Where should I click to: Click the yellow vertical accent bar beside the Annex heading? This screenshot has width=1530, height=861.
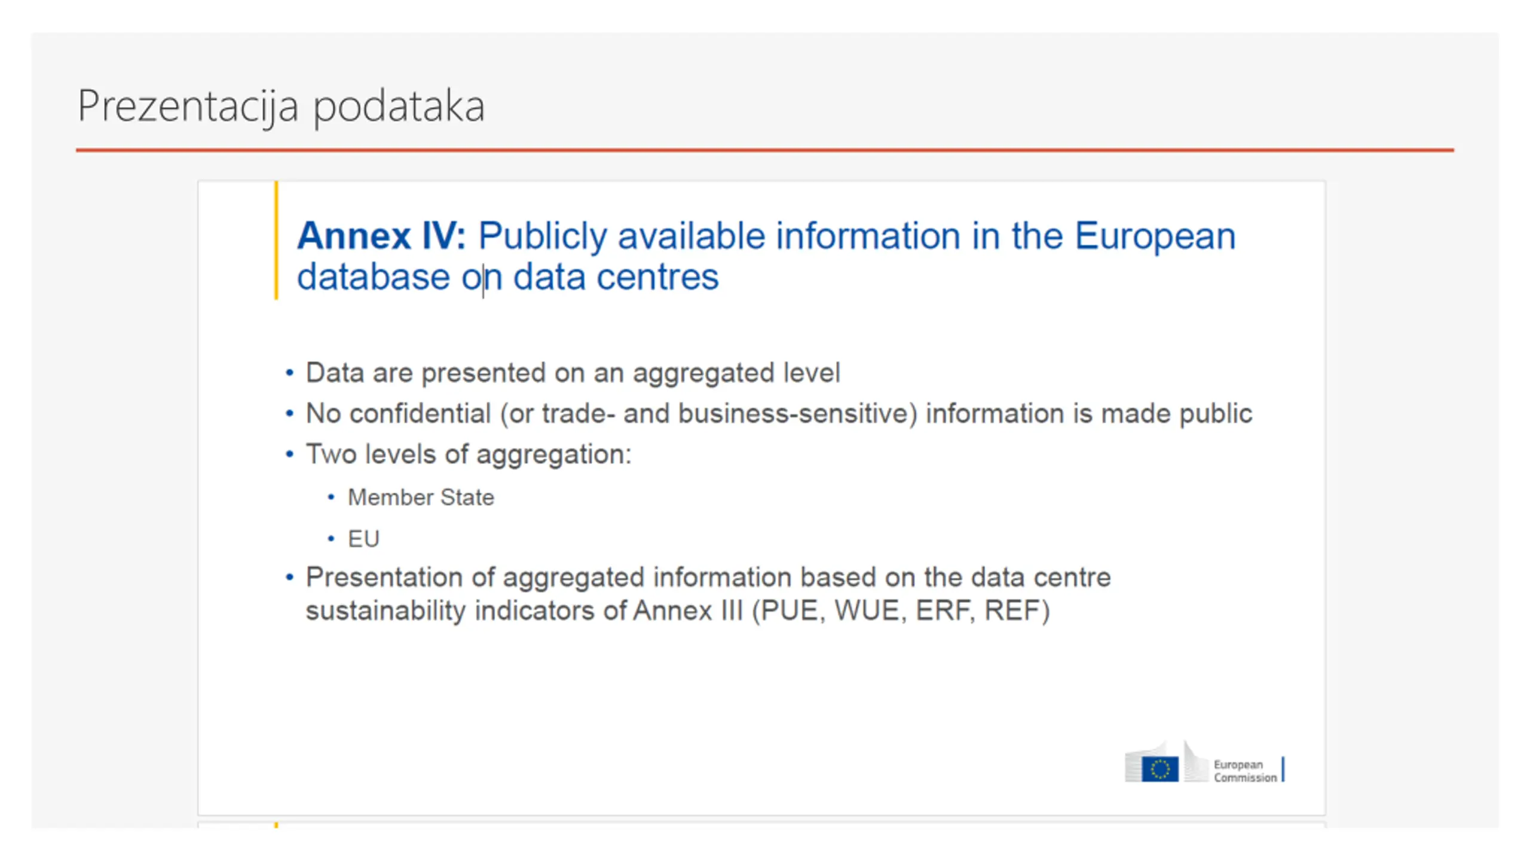pos(276,240)
